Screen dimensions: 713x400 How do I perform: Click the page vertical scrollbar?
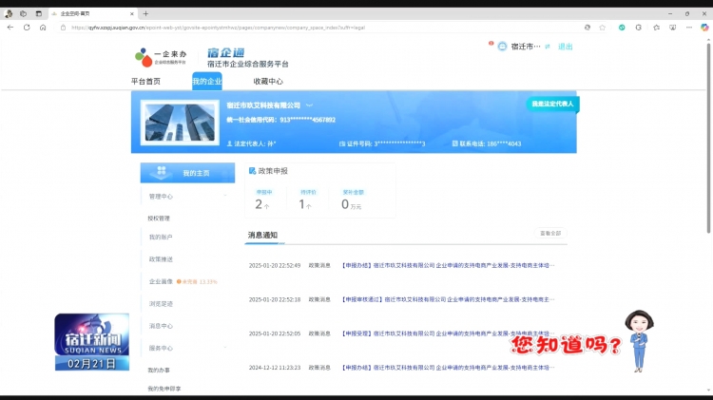pos(708,137)
